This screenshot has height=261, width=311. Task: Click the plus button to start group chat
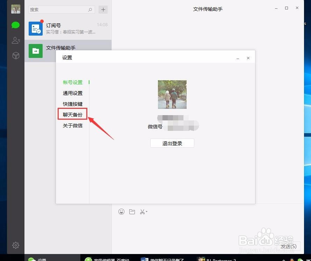click(103, 9)
